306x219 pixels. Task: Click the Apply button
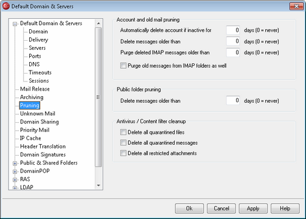253,209
